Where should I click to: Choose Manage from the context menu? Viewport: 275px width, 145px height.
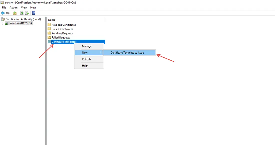pyautogui.click(x=87, y=46)
